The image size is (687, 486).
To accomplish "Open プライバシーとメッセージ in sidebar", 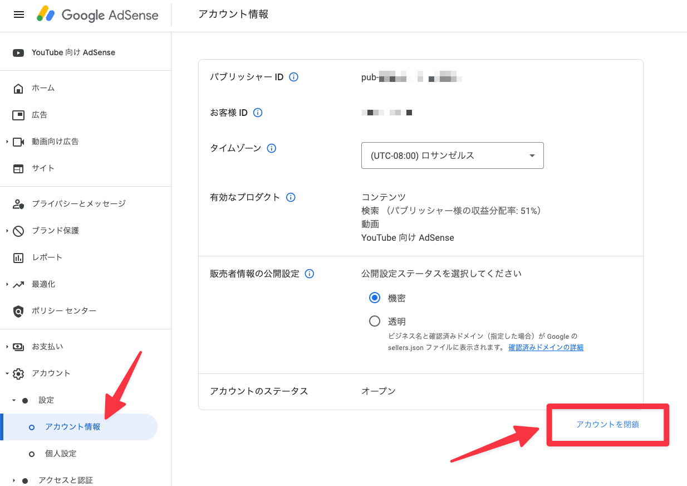I will click(78, 204).
